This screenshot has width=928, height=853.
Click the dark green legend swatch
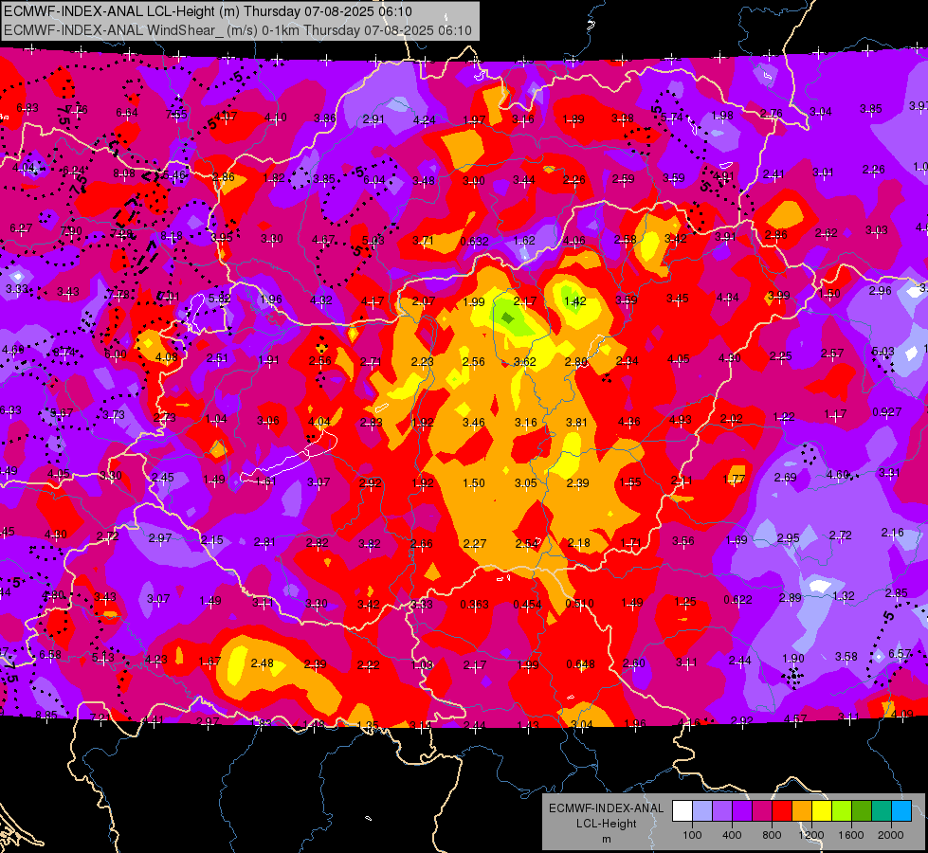[x=862, y=811]
